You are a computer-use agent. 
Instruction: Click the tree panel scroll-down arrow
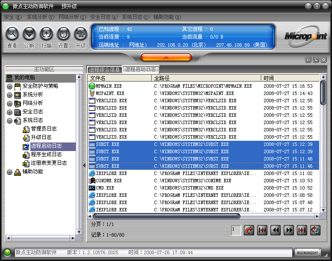pyautogui.click(x=79, y=232)
